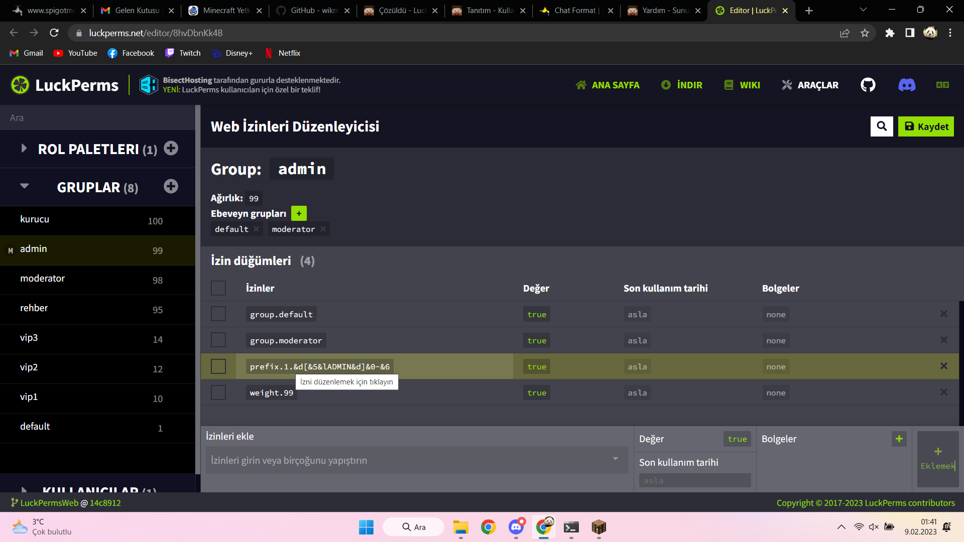Click the Ara sidebar search field
The image size is (964, 542).
tap(97, 118)
